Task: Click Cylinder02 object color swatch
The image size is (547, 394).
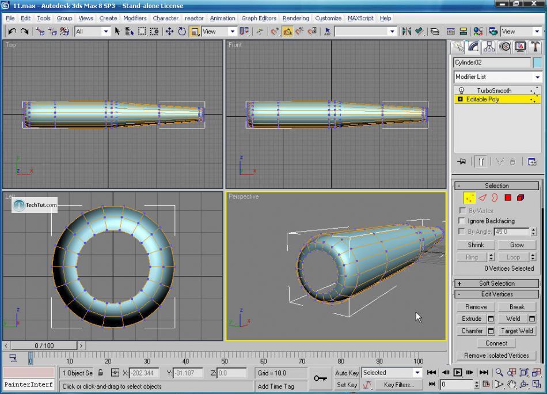Action: pos(538,62)
